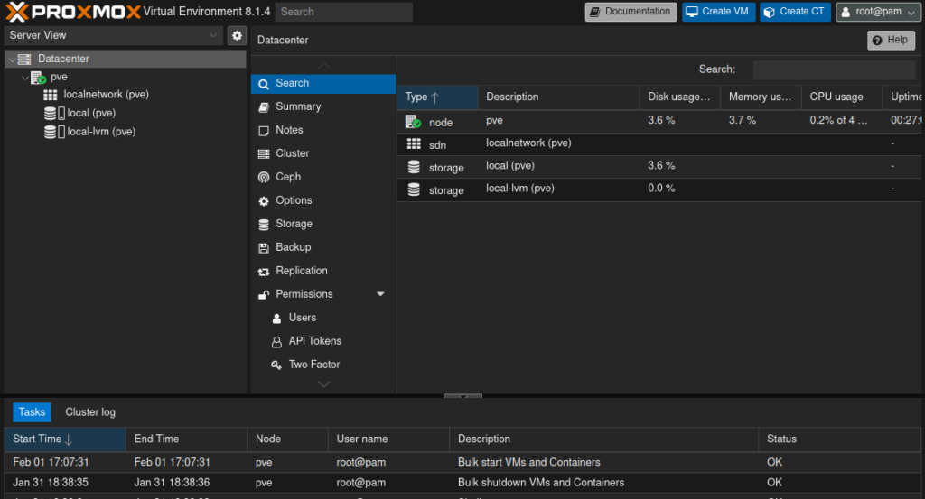The width and height of the screenshot is (925, 499).
Task: Click the Documentation button
Action: coord(631,12)
